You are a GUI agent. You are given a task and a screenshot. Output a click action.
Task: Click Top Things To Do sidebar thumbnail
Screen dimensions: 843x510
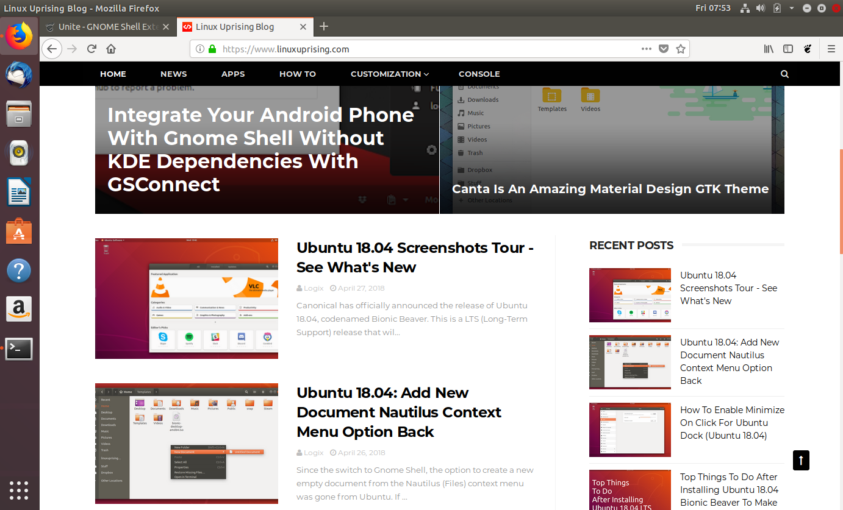coord(630,490)
